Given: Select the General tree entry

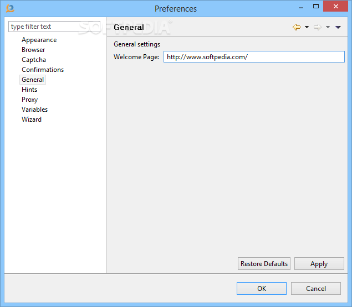Looking at the screenshot, I should tap(33, 80).
